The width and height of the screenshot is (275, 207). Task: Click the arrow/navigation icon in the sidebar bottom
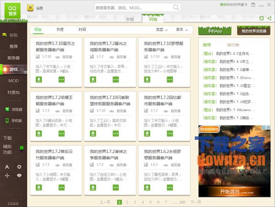(x=7, y=167)
